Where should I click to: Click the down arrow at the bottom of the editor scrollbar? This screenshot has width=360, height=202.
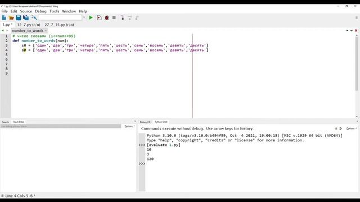click(357, 116)
